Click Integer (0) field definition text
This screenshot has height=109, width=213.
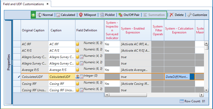(91, 76)
